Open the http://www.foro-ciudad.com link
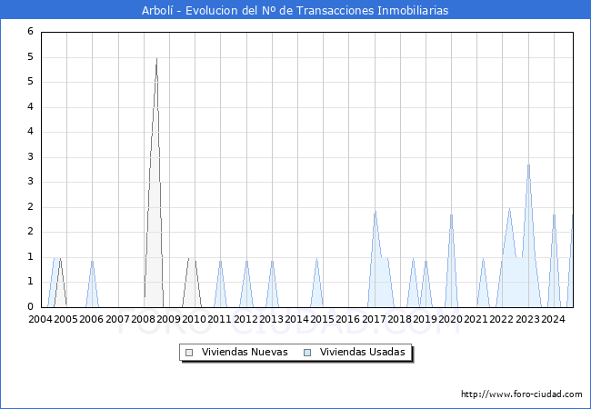The width and height of the screenshot is (591, 409). pos(522,394)
